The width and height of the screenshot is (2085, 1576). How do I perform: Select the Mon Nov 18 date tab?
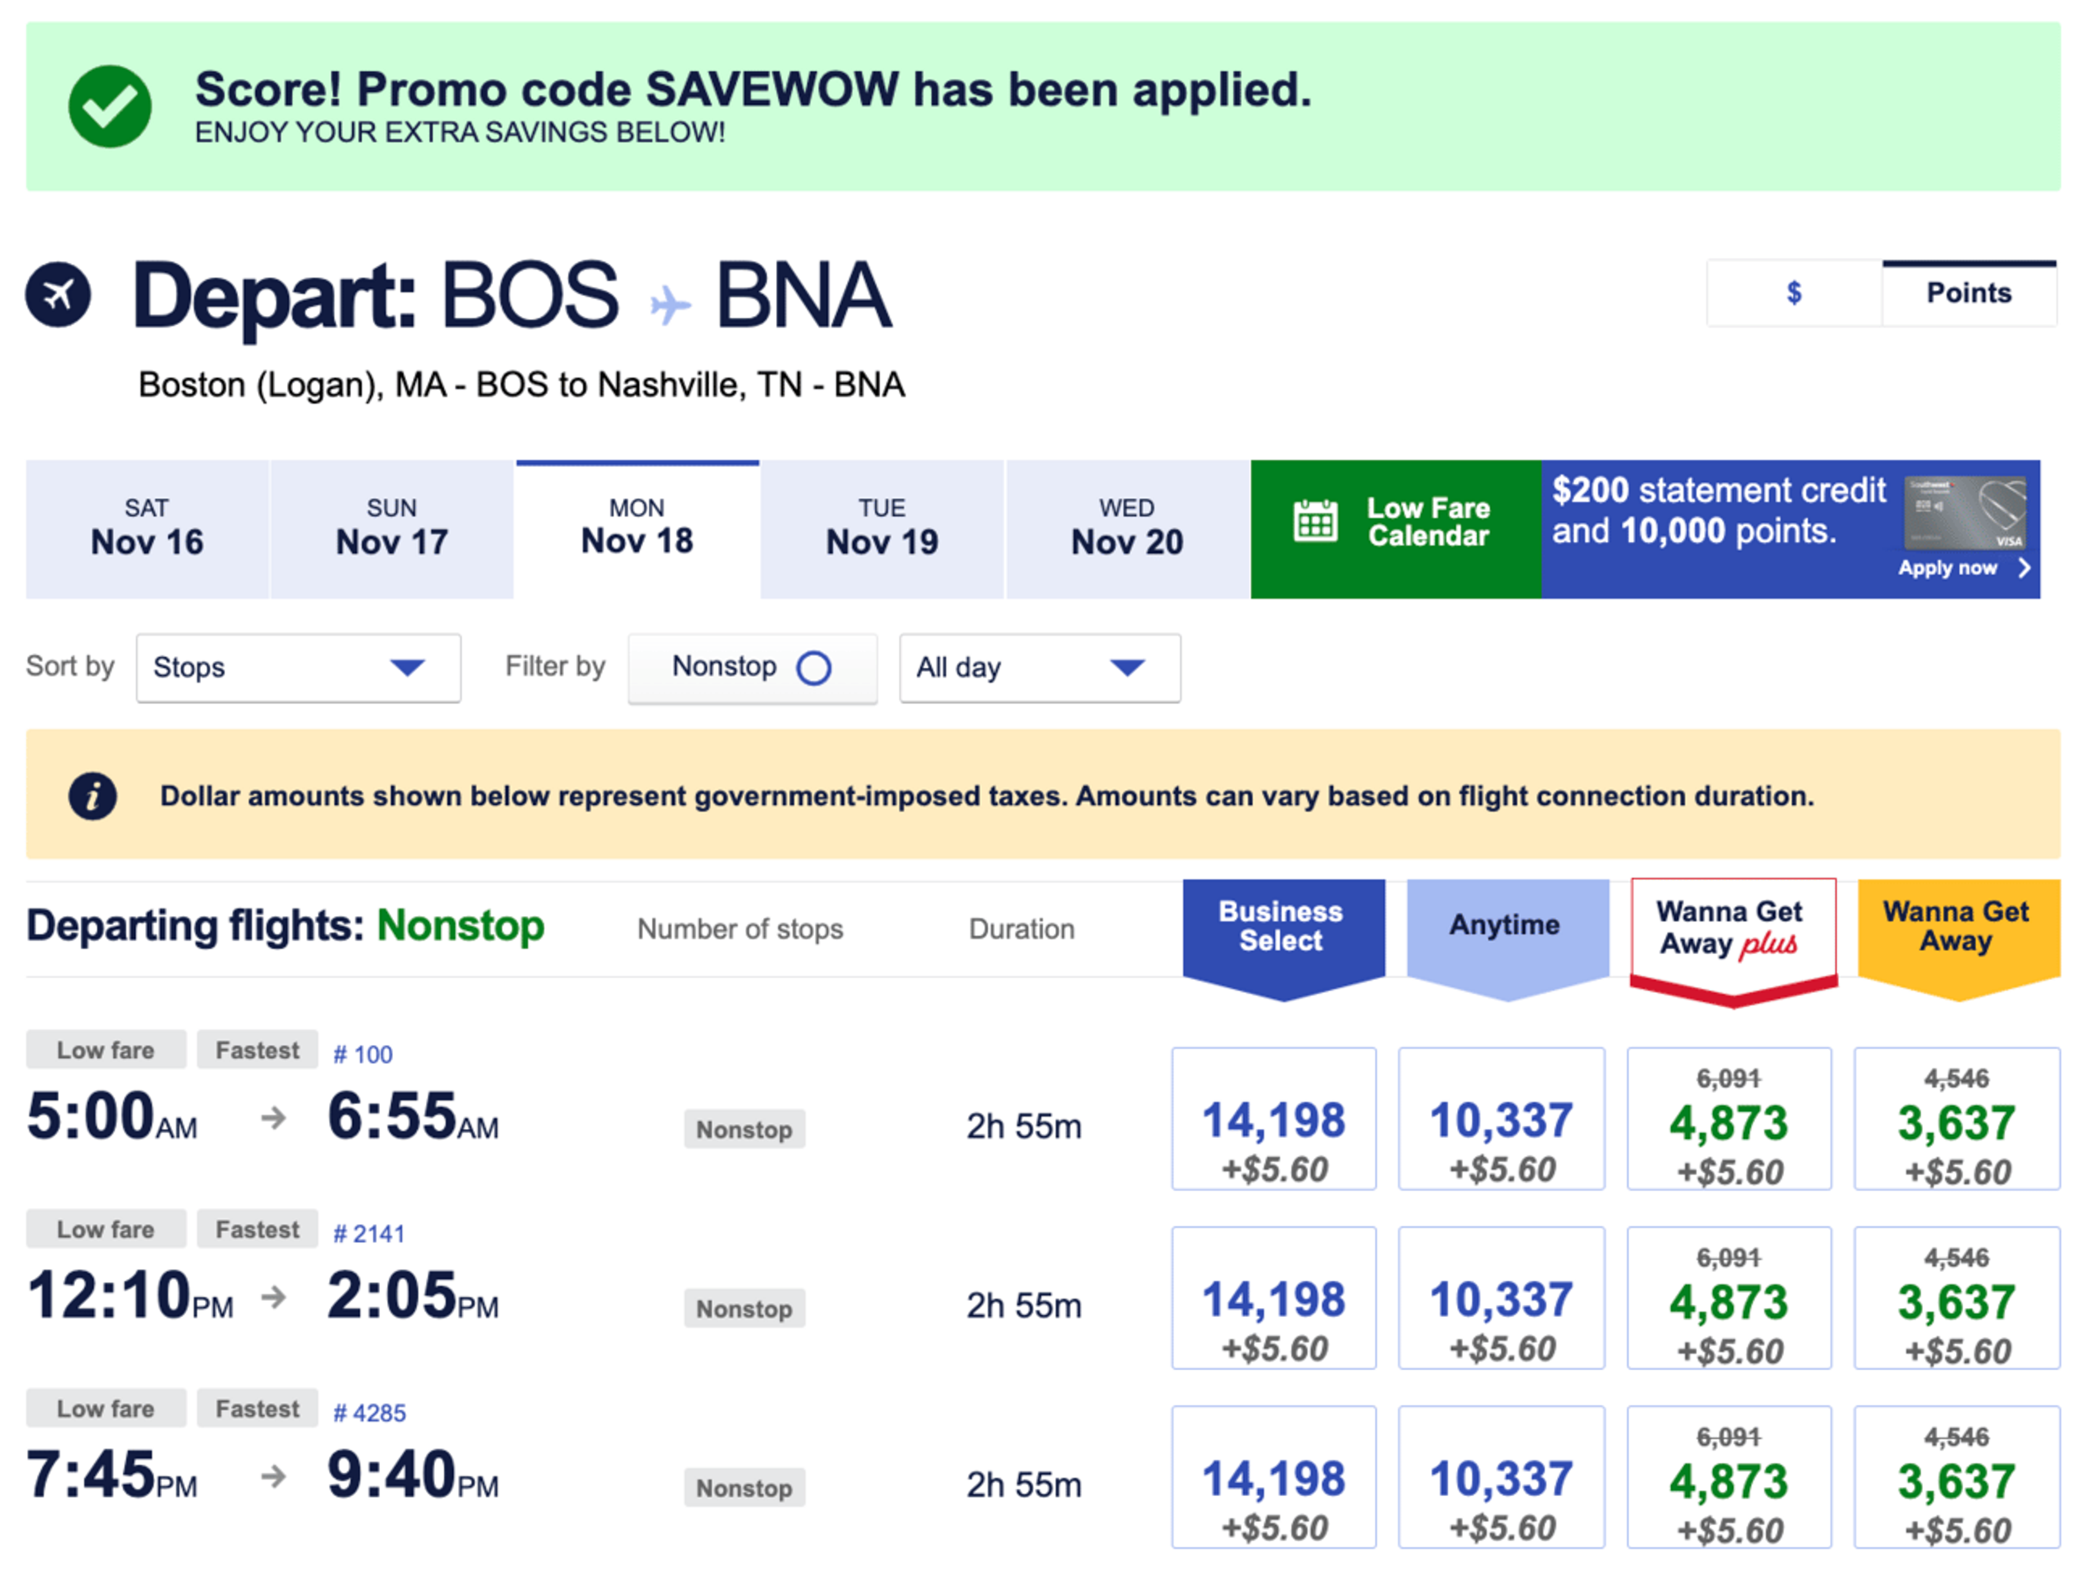(x=637, y=530)
